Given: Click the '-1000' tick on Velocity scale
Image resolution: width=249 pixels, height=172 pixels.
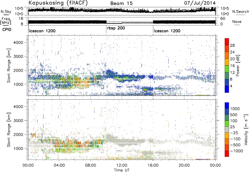Looking at the screenshot, I should tap(237, 151).
